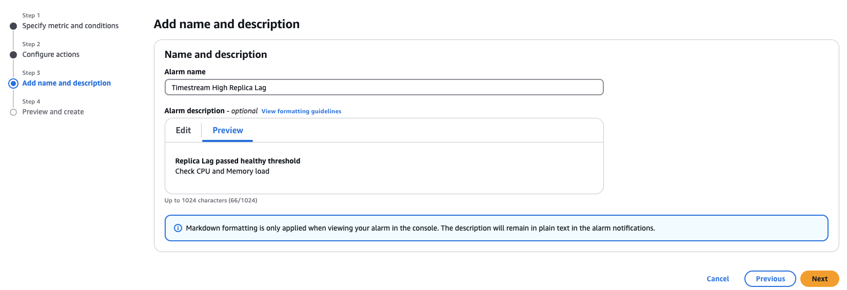Click the info icon in the Markdown notice

tap(178, 228)
